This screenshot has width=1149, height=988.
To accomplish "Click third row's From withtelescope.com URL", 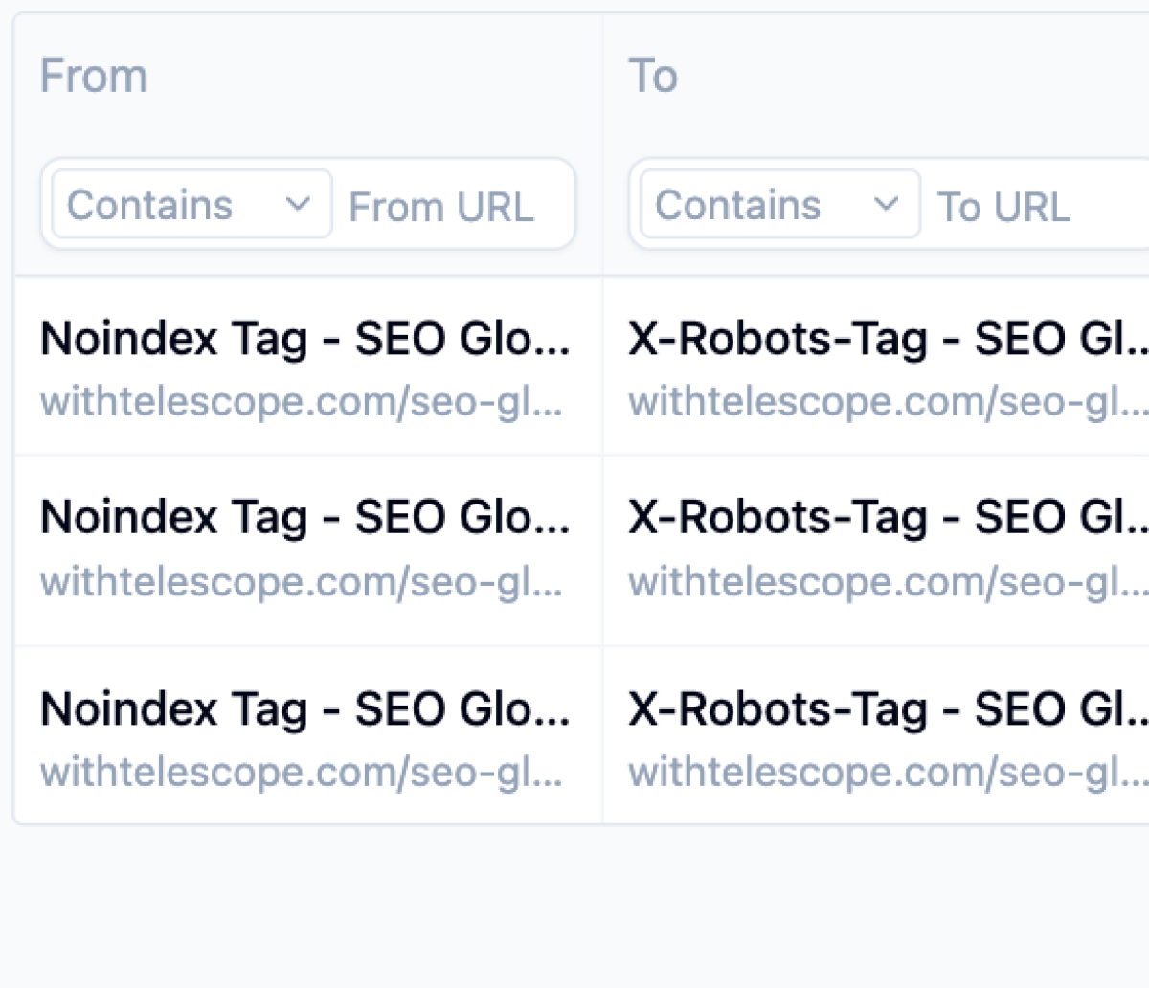I will tap(301, 772).
